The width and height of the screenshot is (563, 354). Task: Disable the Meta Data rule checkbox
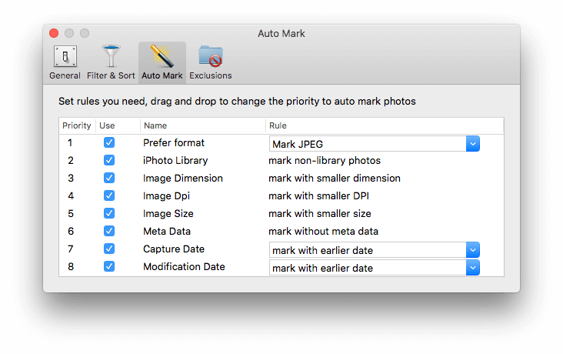pos(109,231)
